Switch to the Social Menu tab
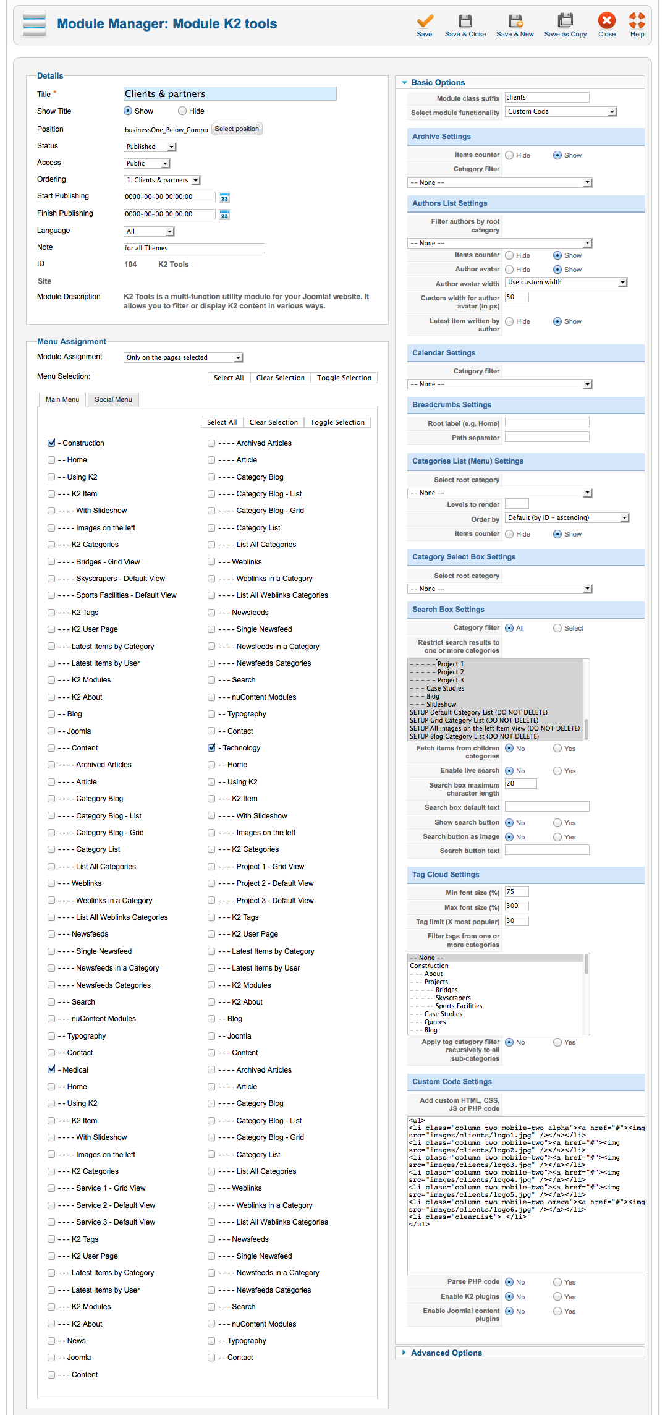The image size is (665, 1415). click(x=113, y=399)
